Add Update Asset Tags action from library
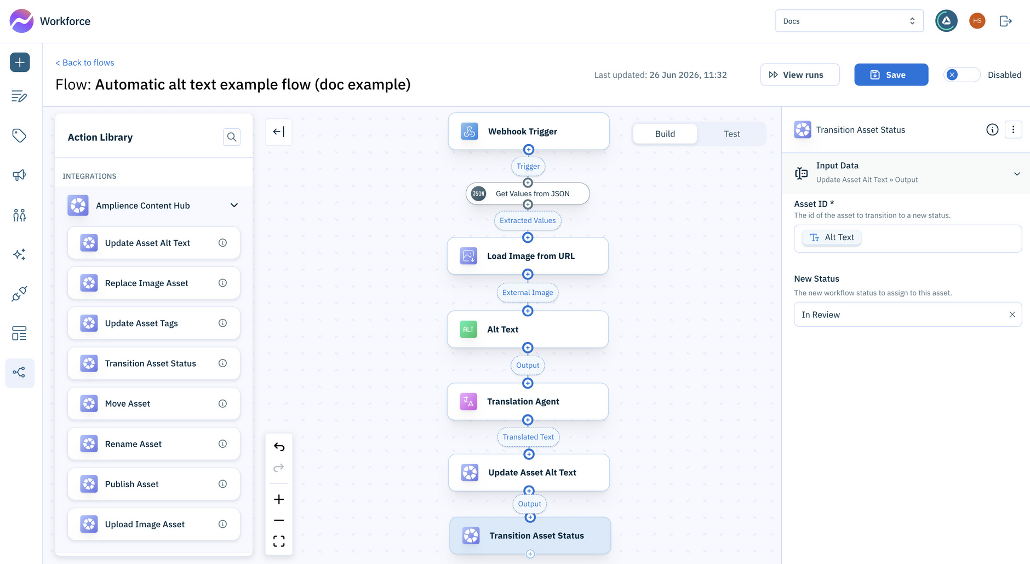 154,323
